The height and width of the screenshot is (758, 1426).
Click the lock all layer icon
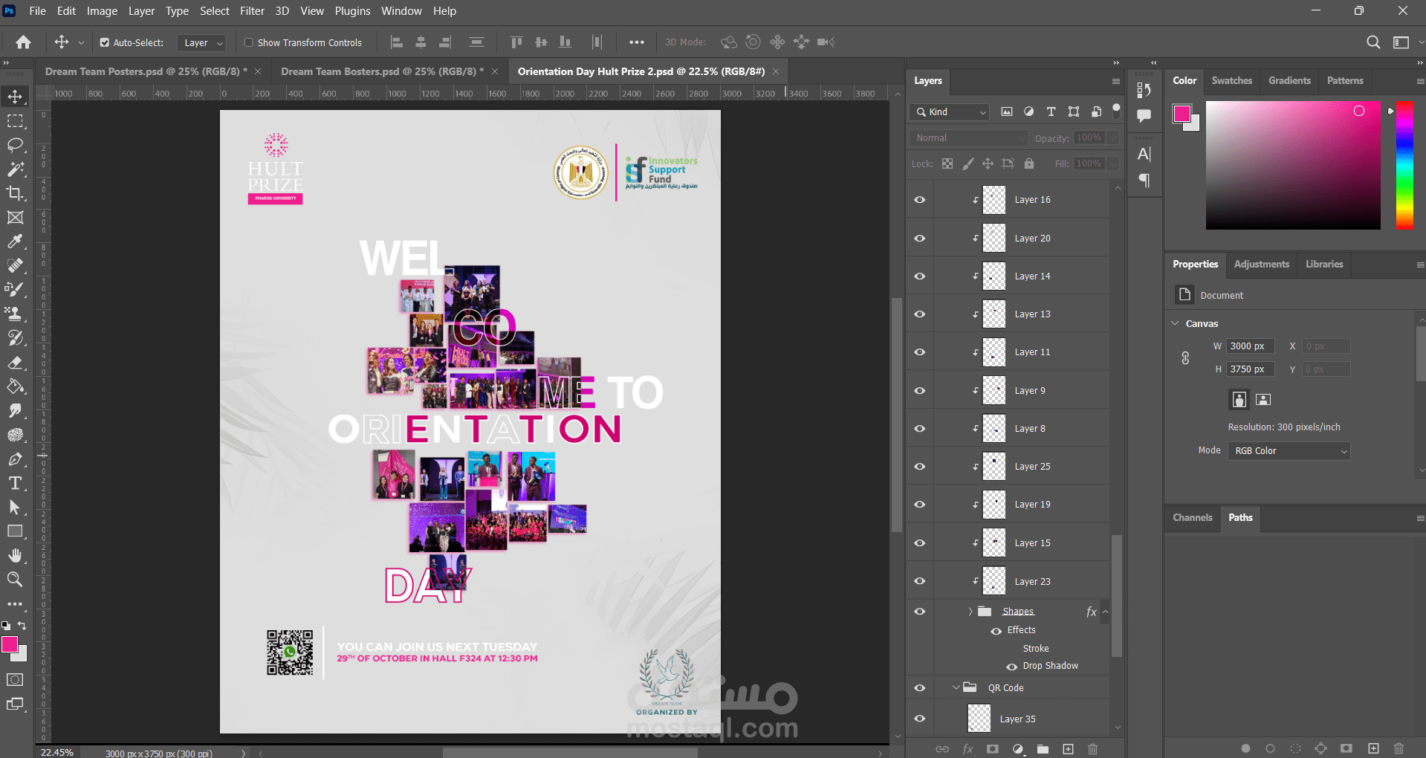(x=1029, y=163)
